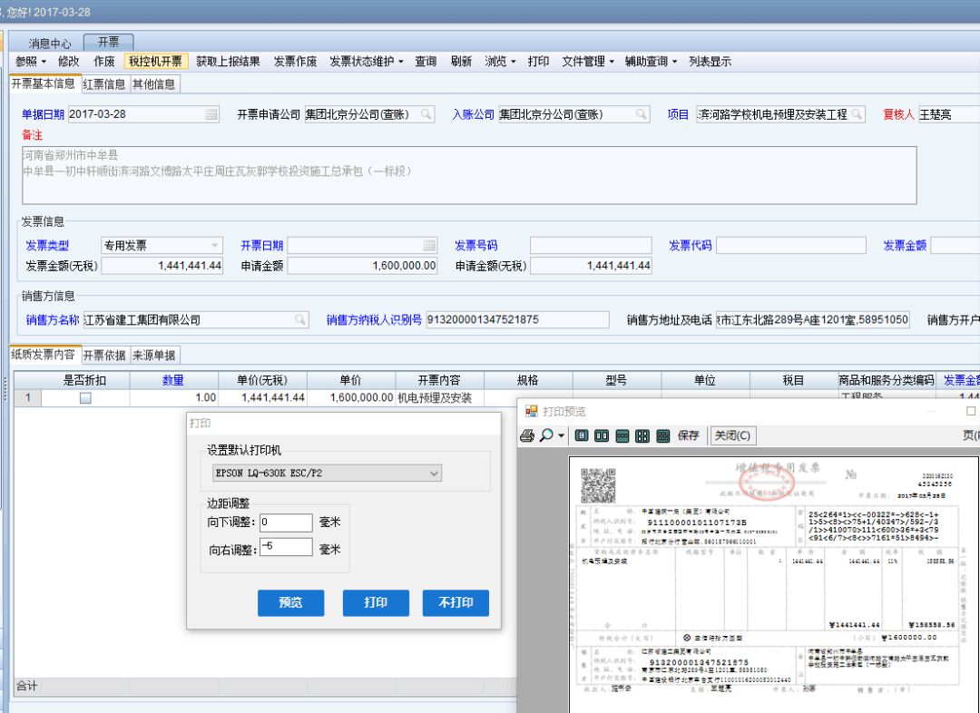Open the 其他信息 tab
This screenshot has width=980, height=713.
[x=153, y=84]
